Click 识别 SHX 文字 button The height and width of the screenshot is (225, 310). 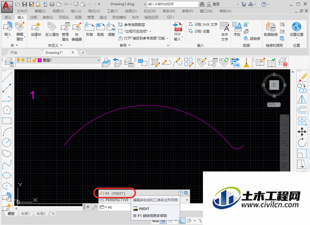pos(203,25)
